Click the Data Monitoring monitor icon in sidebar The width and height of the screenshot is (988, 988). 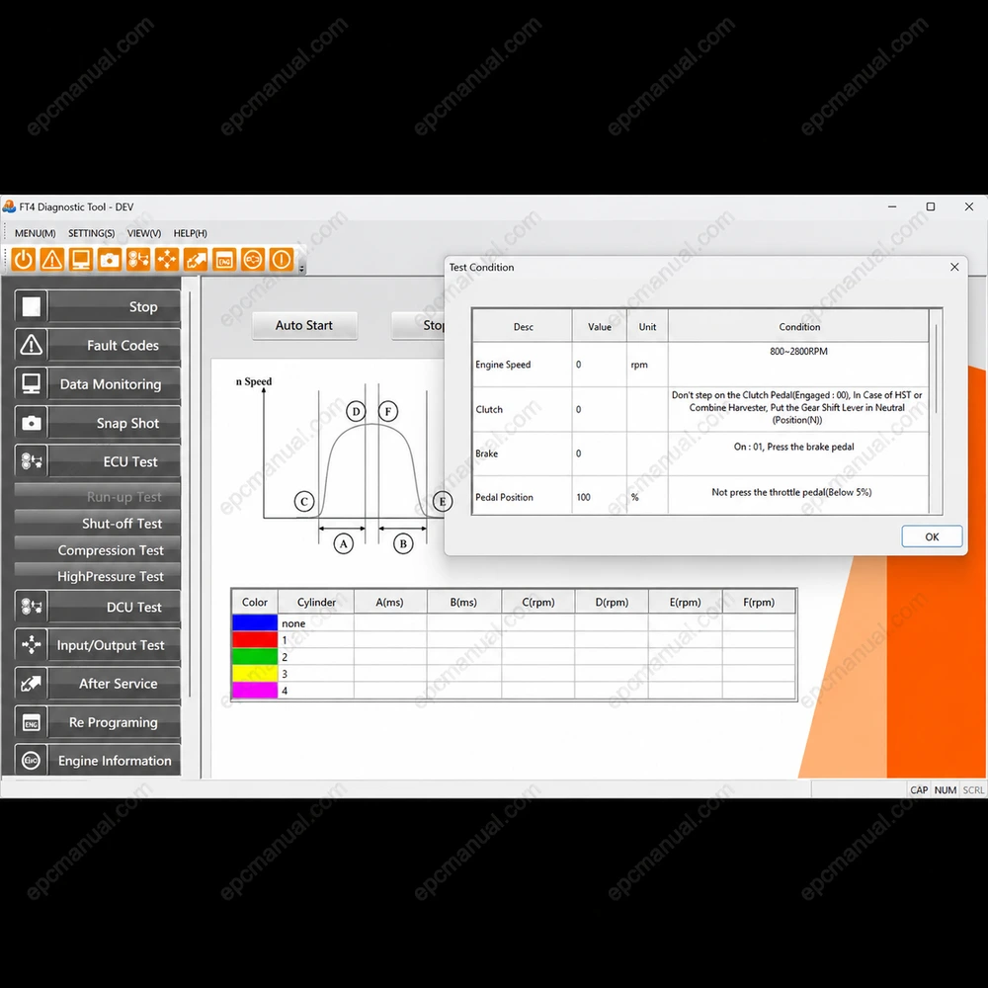(31, 383)
